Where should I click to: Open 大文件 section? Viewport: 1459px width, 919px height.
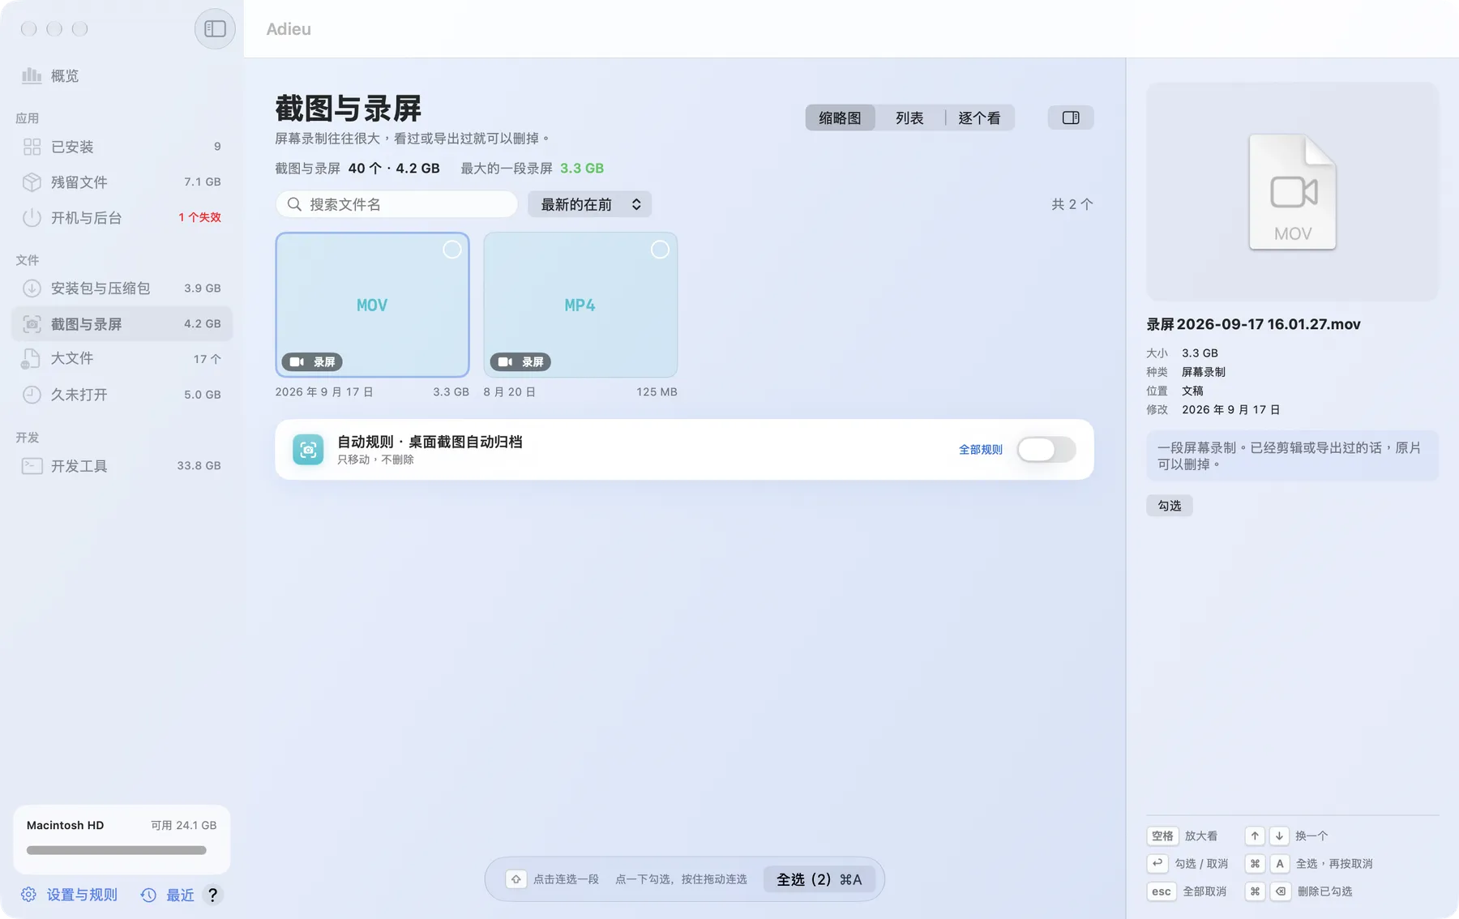point(122,359)
